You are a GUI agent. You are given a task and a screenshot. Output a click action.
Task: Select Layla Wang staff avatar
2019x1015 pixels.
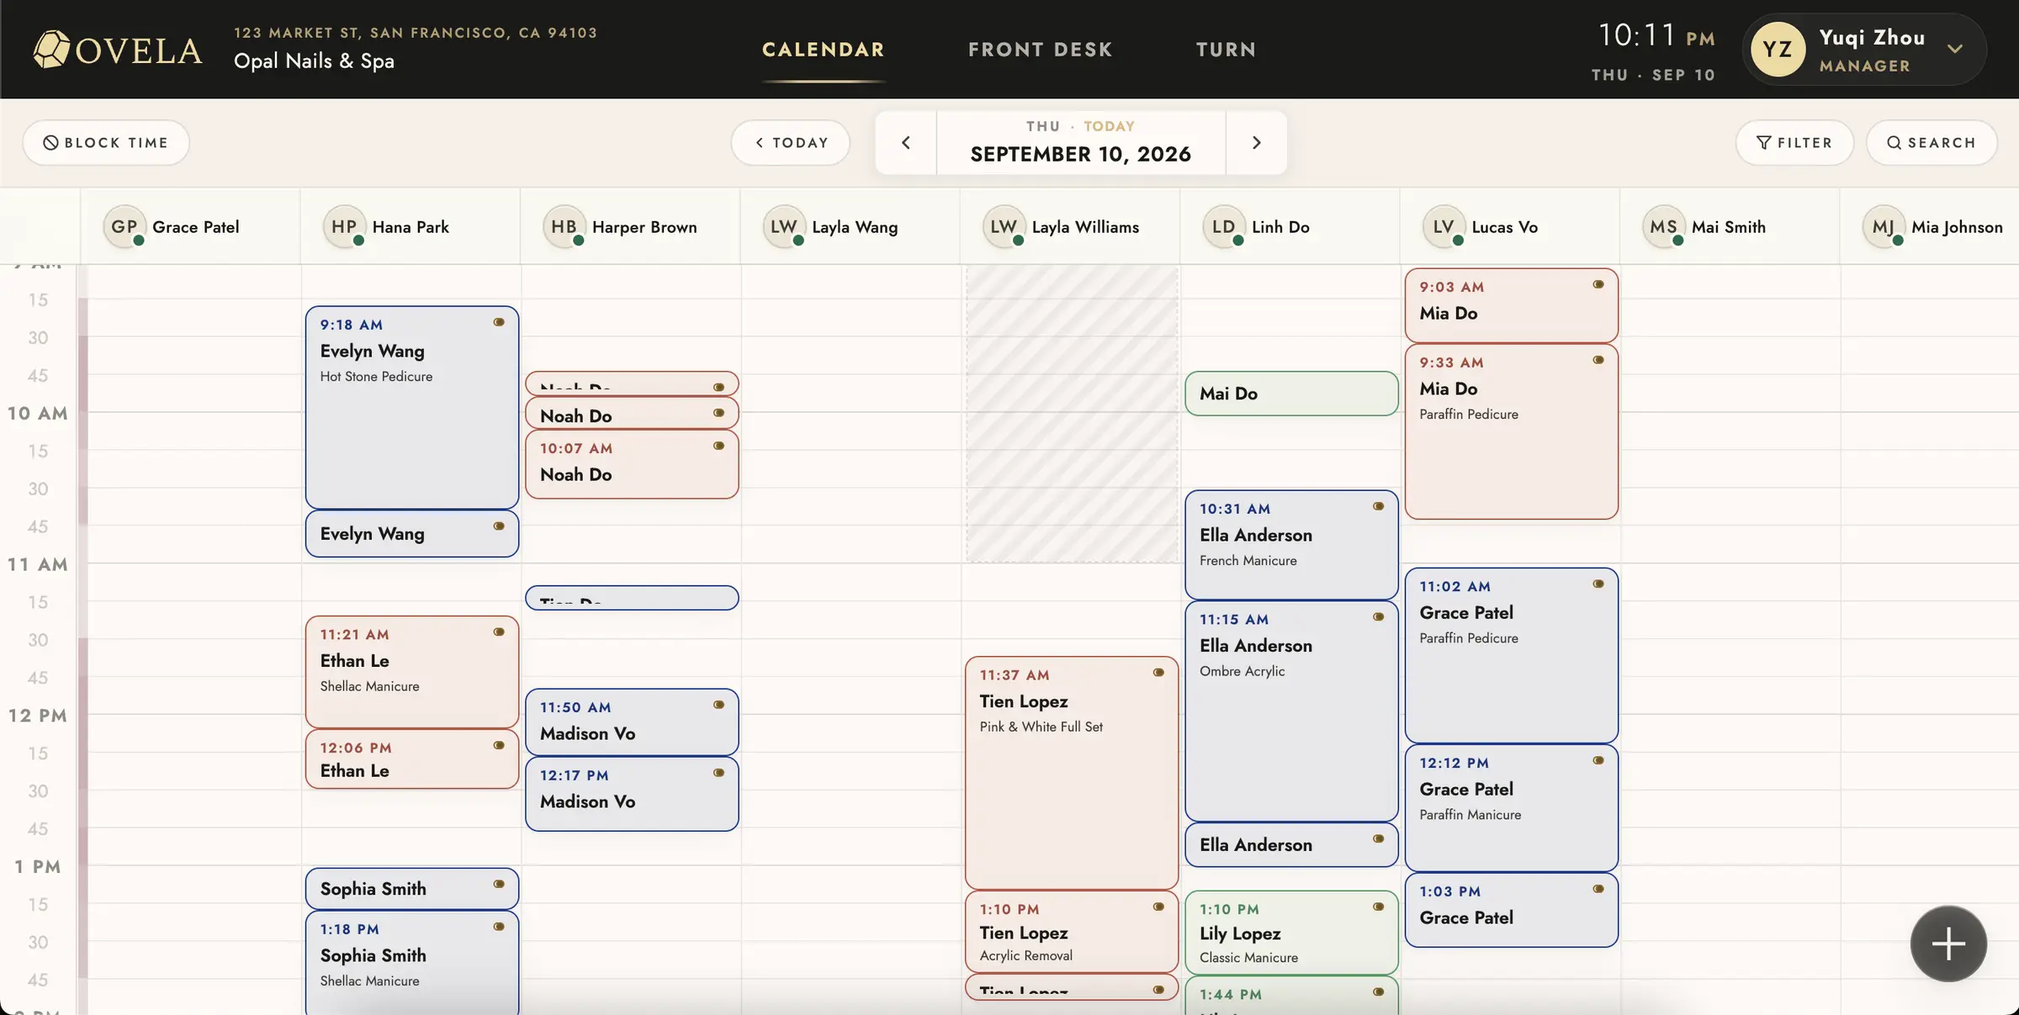click(x=784, y=226)
